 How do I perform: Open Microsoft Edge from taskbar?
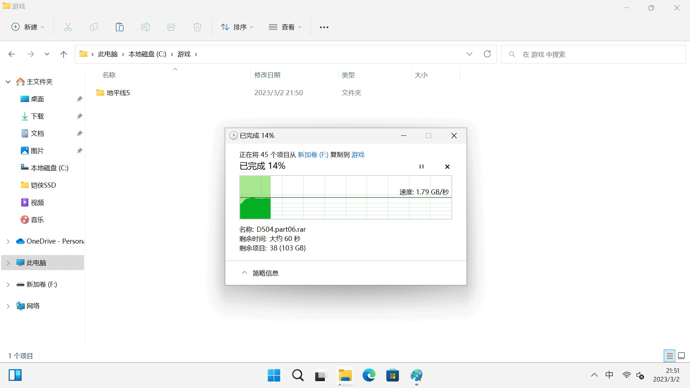(x=369, y=375)
